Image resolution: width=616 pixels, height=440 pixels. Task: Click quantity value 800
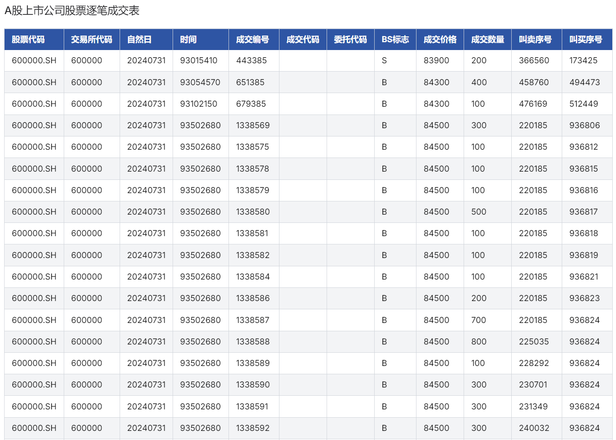(479, 342)
